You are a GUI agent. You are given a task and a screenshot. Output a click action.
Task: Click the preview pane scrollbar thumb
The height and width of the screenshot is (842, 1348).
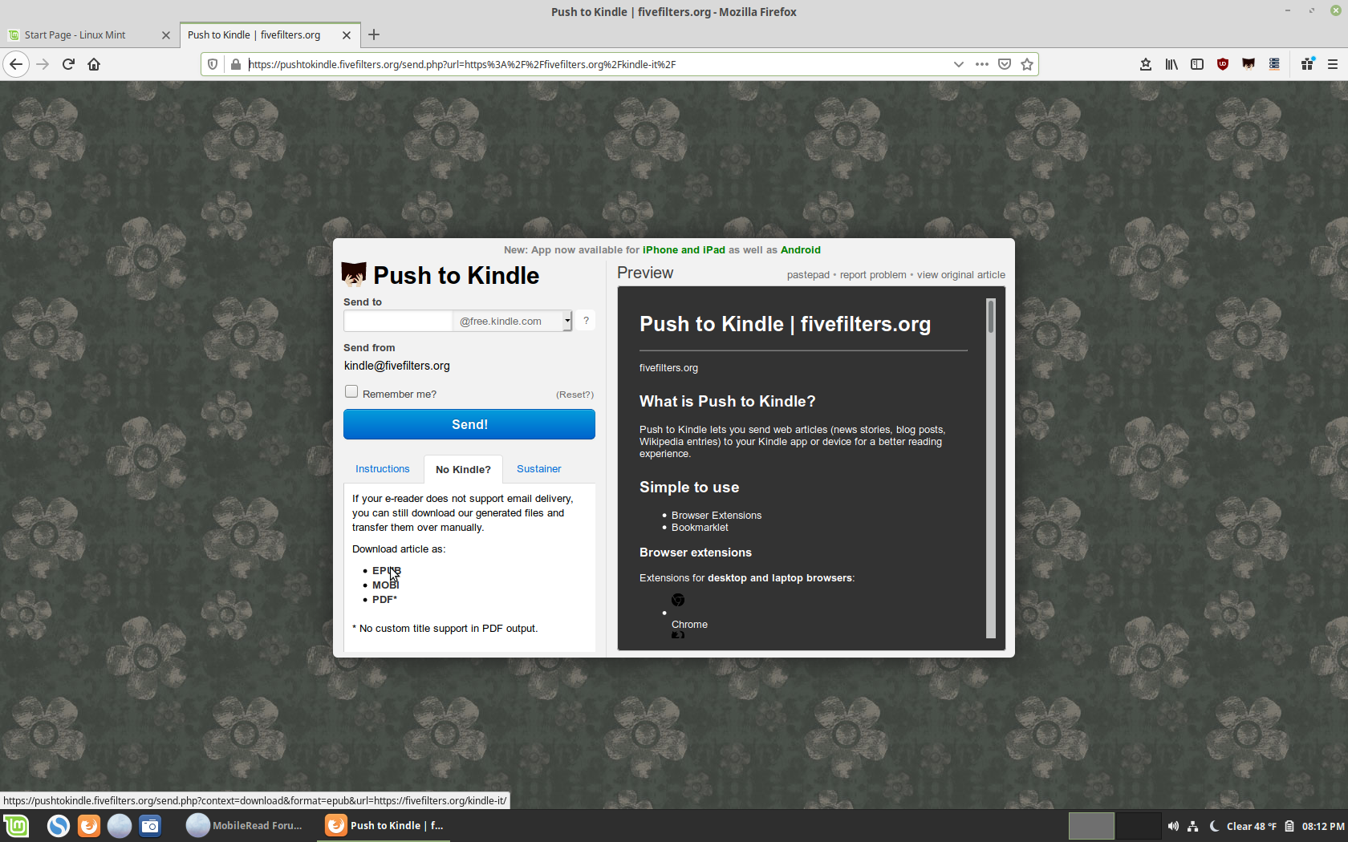(x=991, y=317)
